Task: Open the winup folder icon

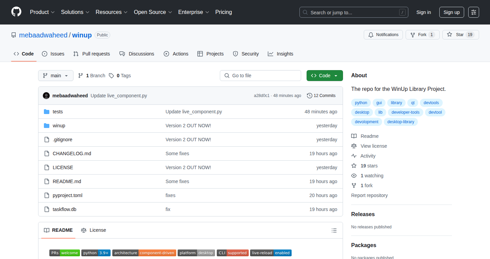Action: pyautogui.click(x=47, y=126)
